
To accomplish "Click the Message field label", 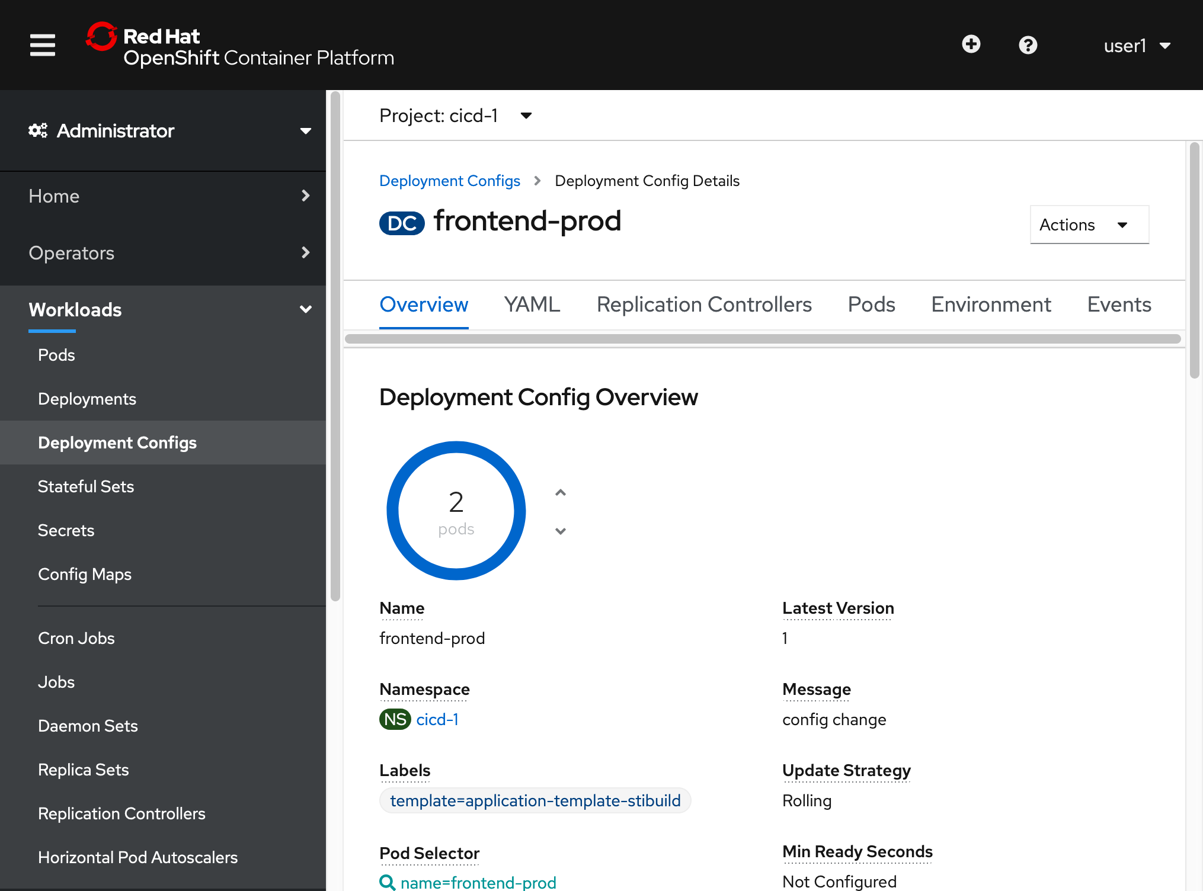I will [816, 690].
